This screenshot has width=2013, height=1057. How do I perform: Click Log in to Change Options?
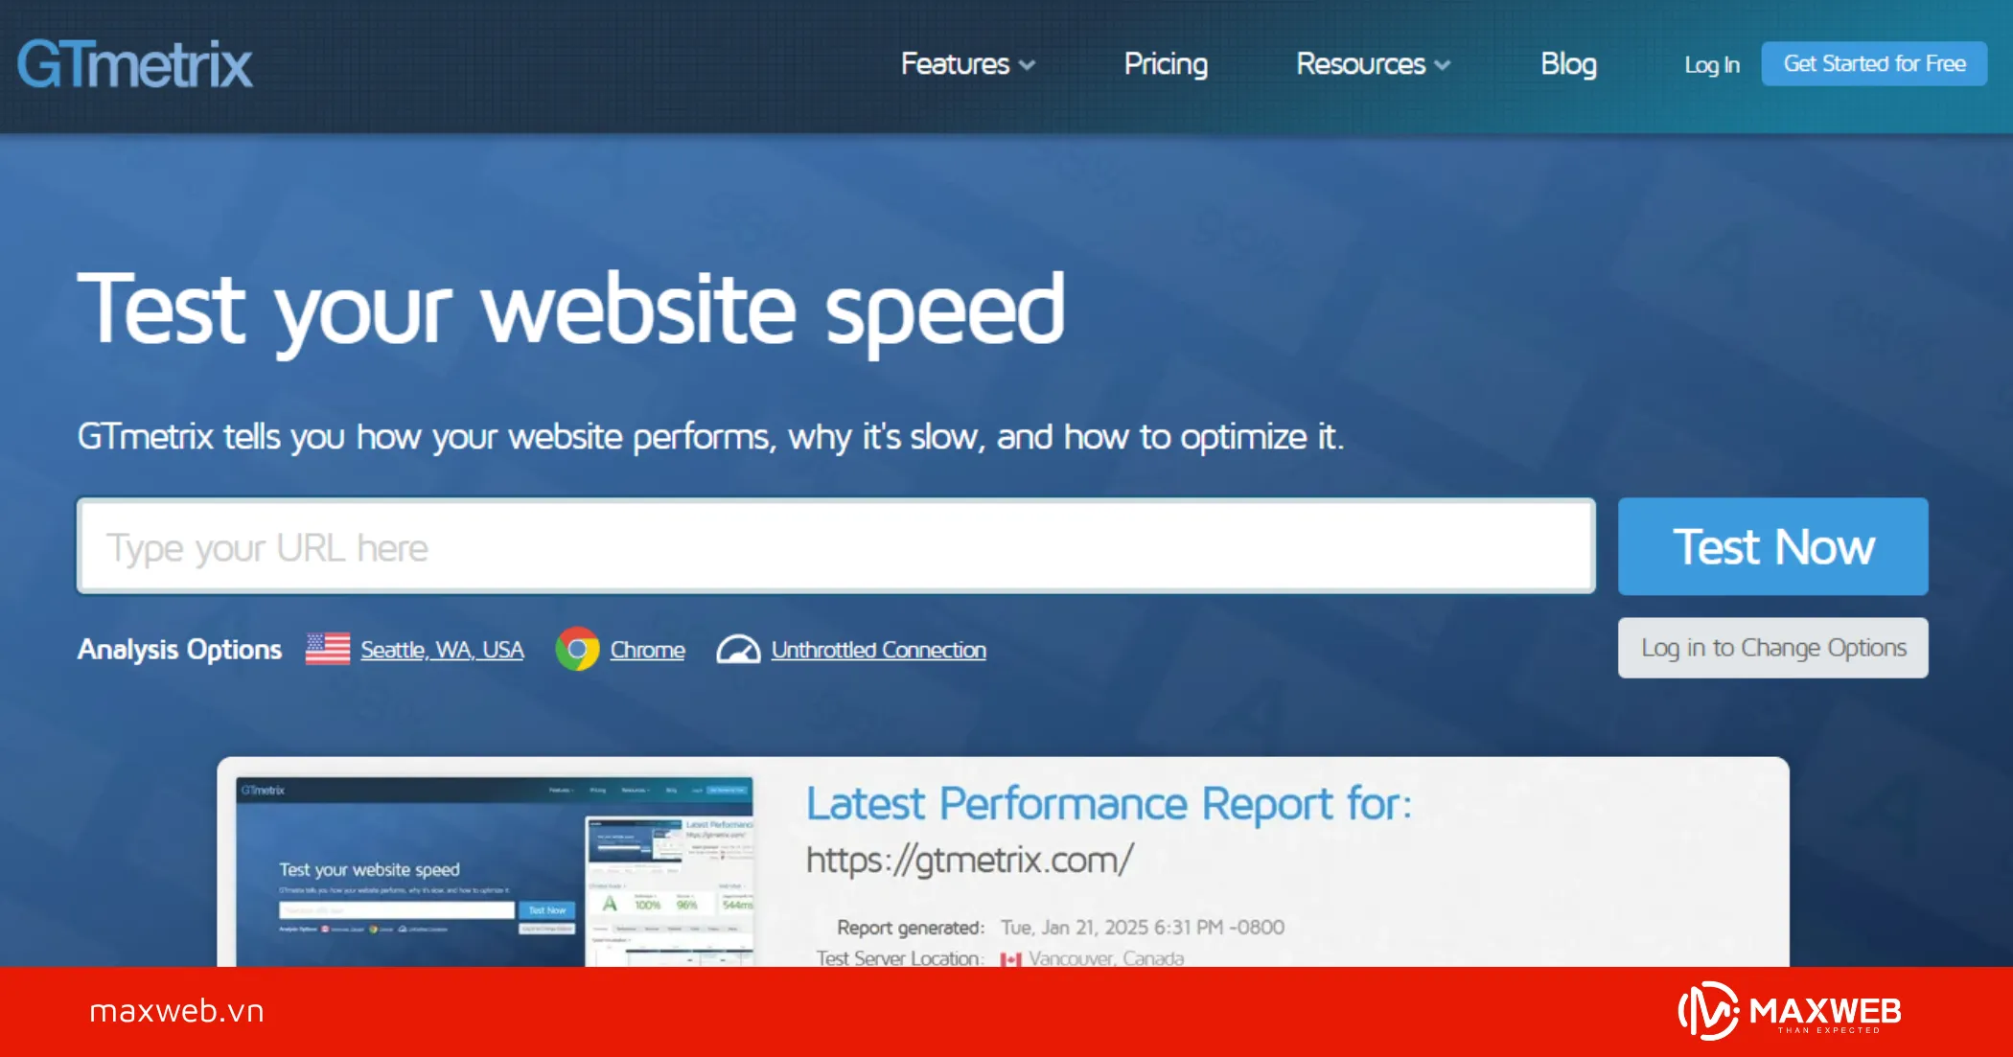(x=1772, y=648)
